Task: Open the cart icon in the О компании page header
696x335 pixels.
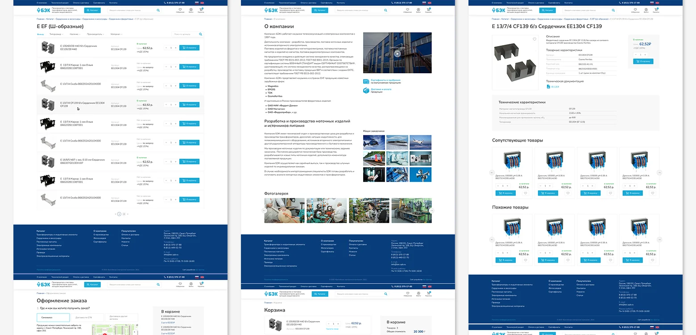Action: tap(428, 9)
